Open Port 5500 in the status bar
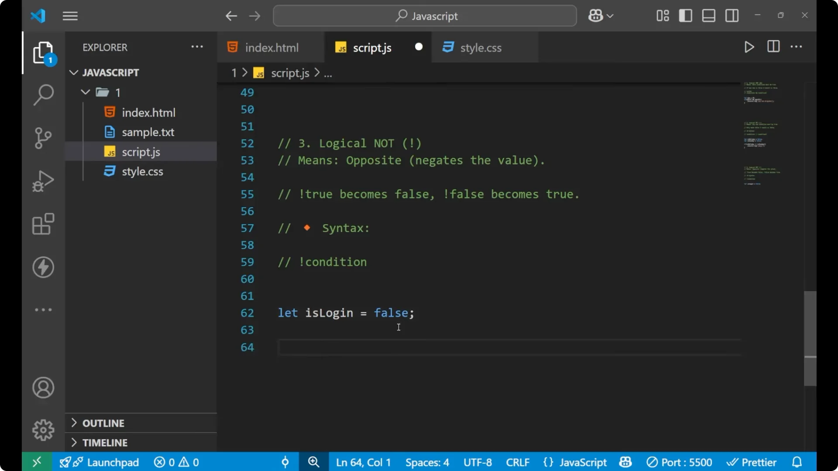Viewport: 838px width, 471px height. pyautogui.click(x=680, y=462)
